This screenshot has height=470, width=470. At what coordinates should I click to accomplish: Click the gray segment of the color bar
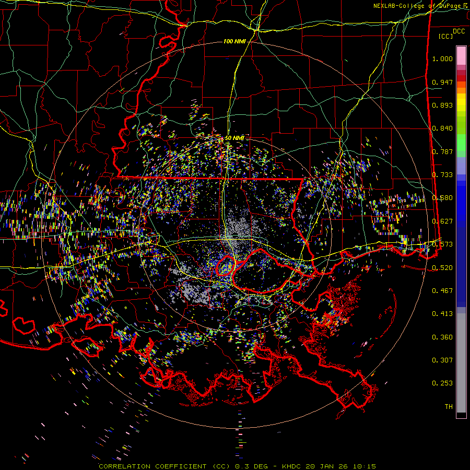pos(461,363)
